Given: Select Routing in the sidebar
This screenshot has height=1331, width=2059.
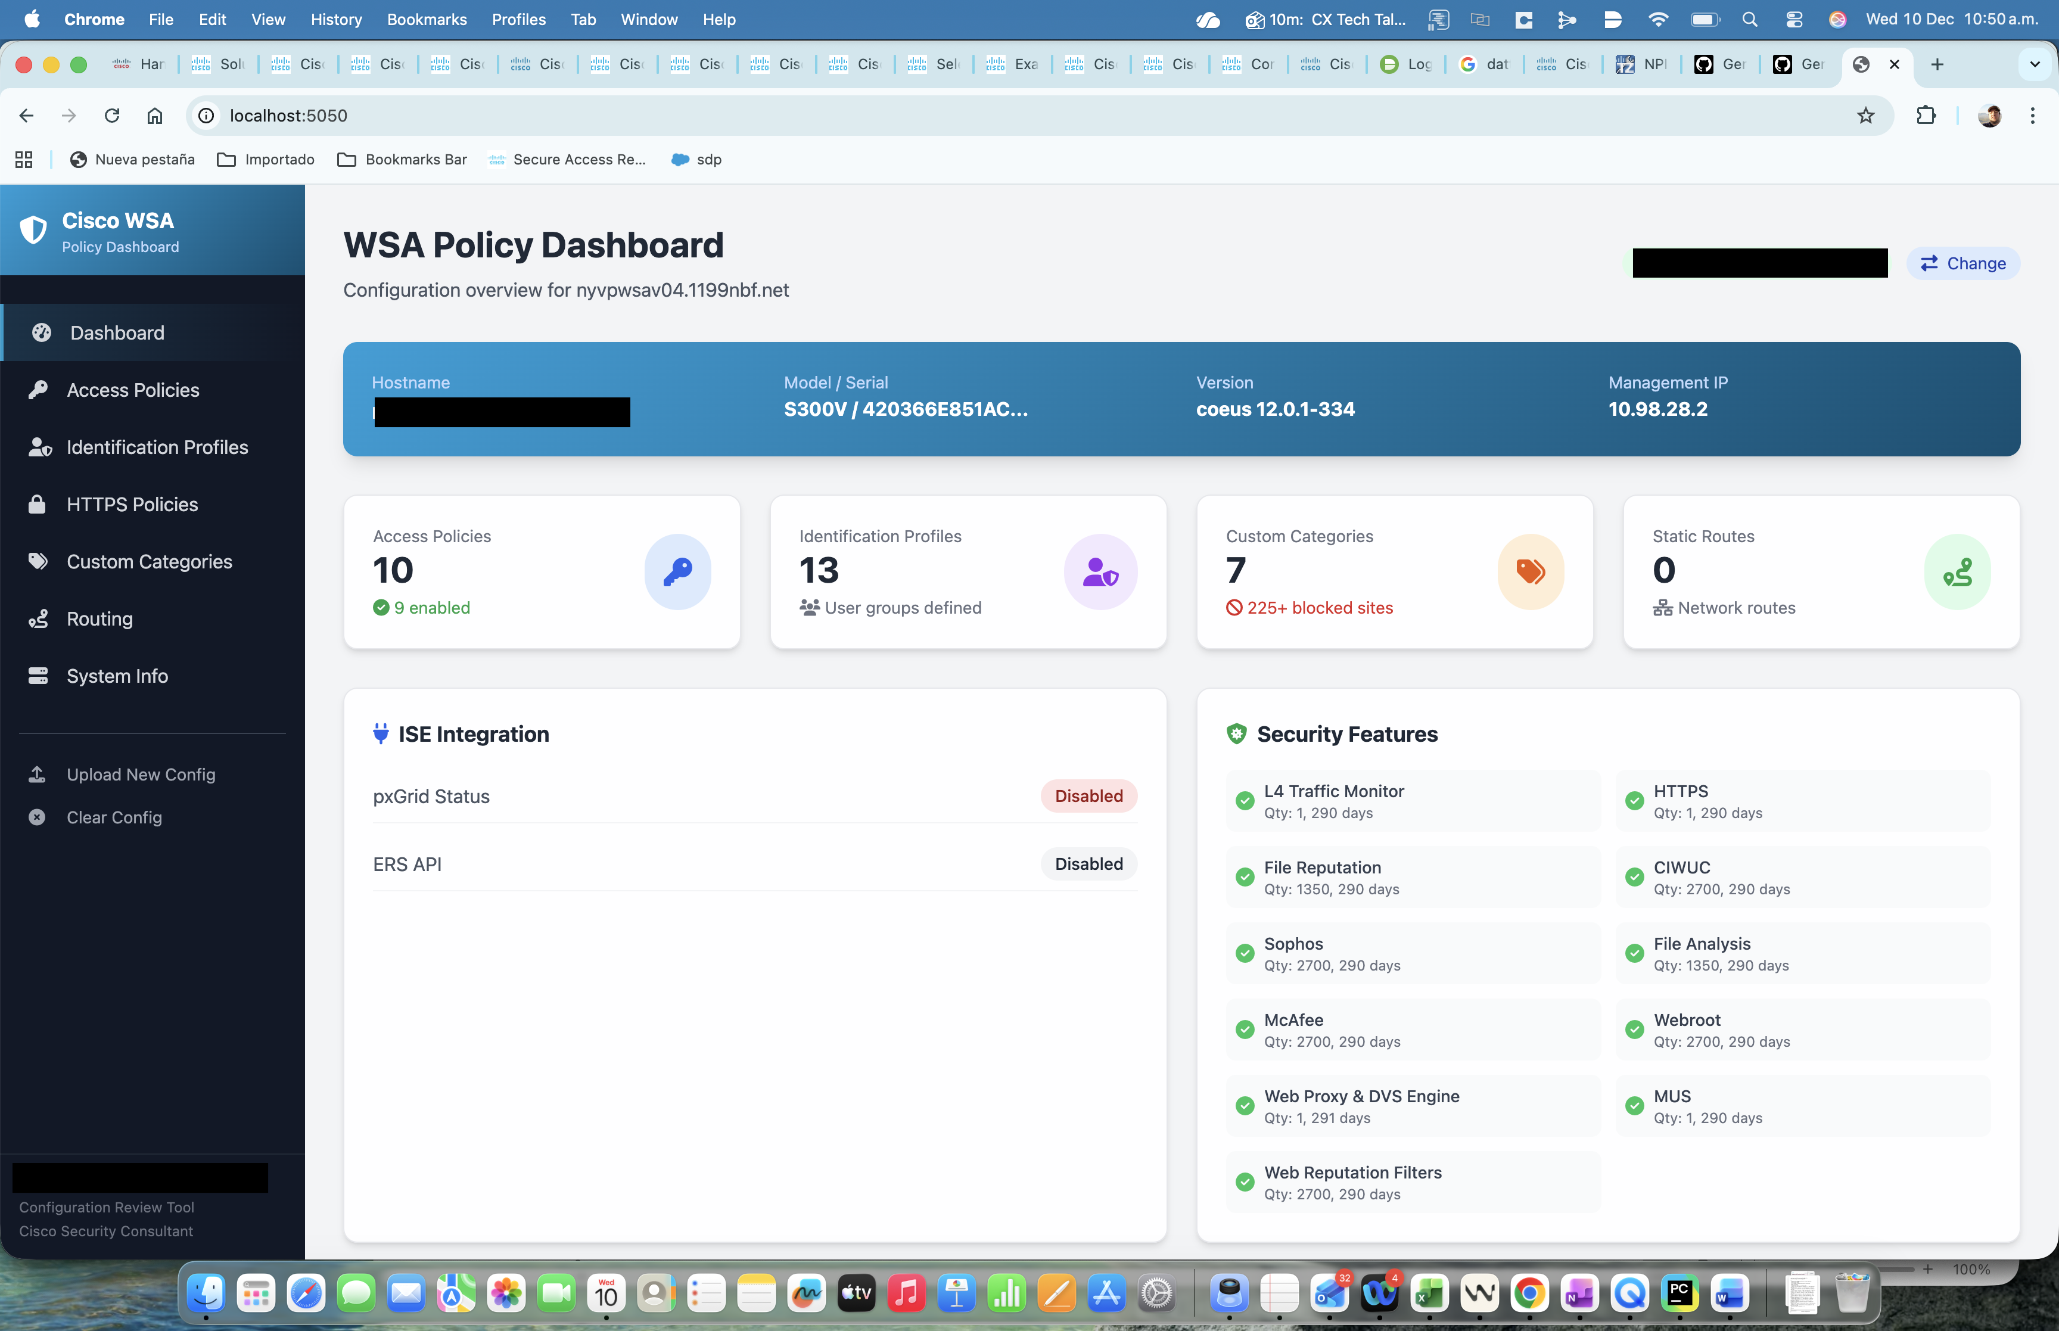Looking at the screenshot, I should (153, 619).
